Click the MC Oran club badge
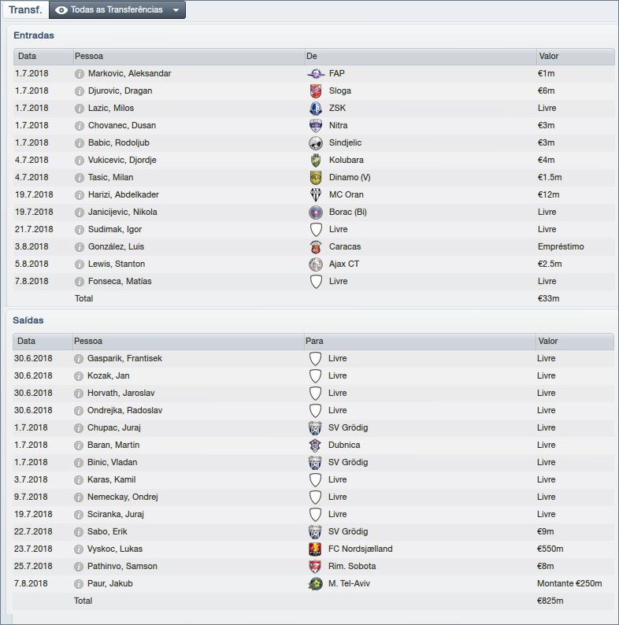The width and height of the screenshot is (619, 625). (x=316, y=195)
